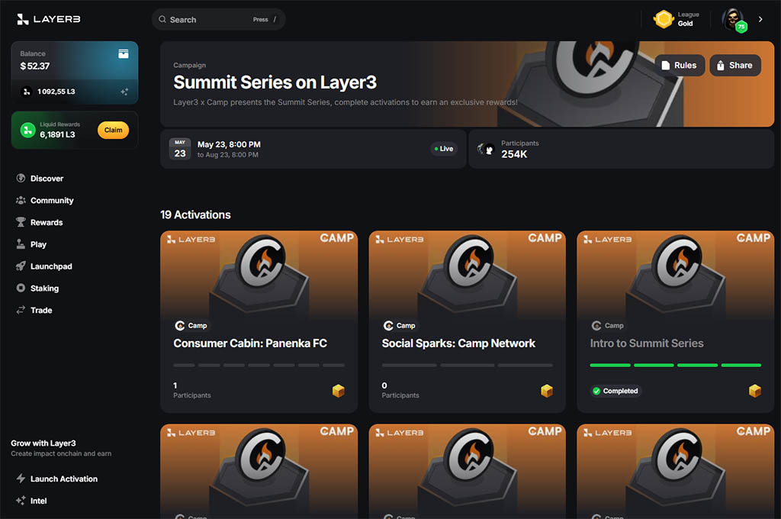Click Camp tag on Intro to Summit card
This screenshot has width=781, height=519.
(608, 326)
